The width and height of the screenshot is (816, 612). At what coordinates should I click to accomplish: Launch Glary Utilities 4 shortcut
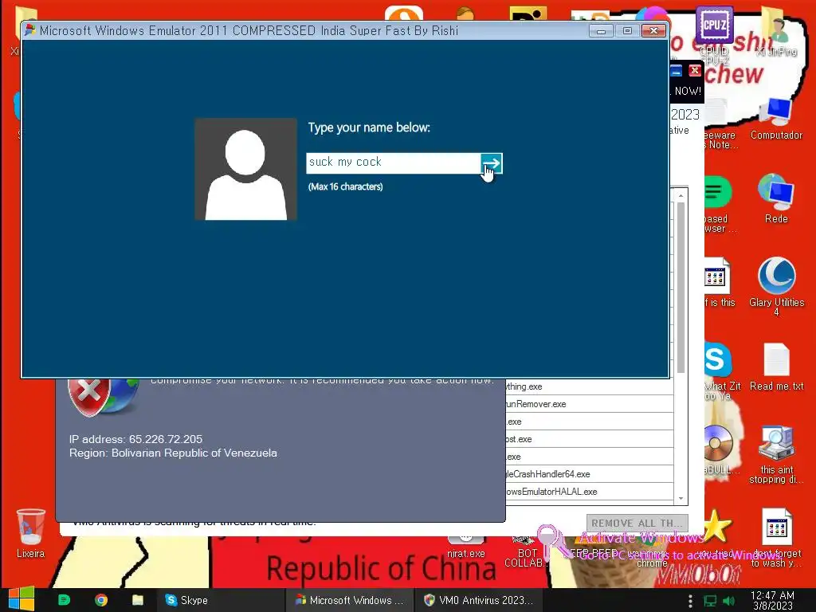[x=776, y=285]
